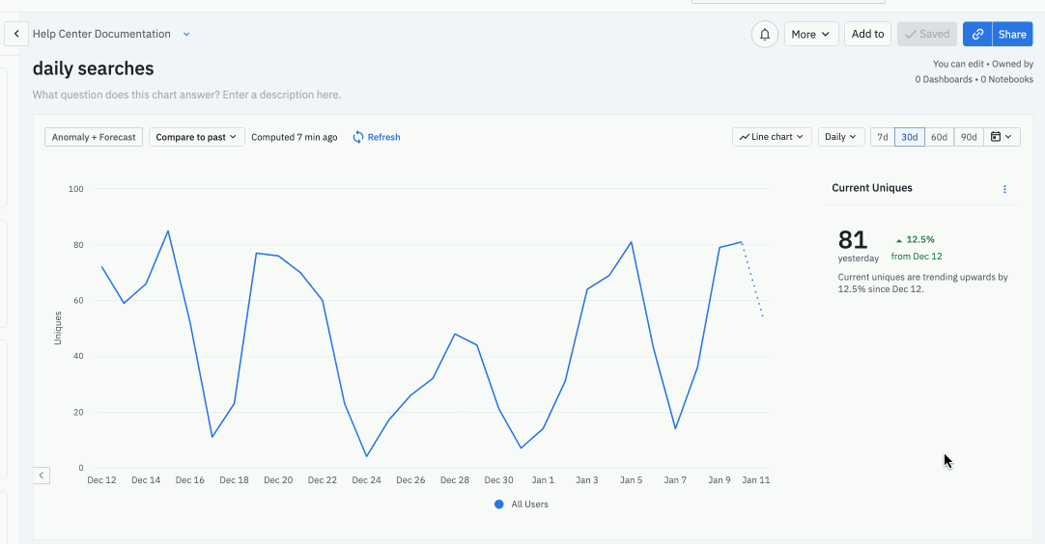This screenshot has height=544, width=1045.
Task: Select the 90d time range
Action: point(968,137)
